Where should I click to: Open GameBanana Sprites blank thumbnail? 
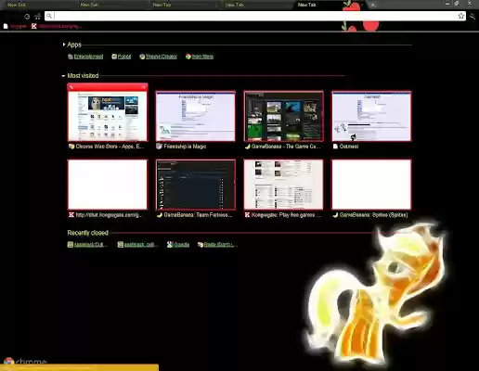click(x=371, y=185)
